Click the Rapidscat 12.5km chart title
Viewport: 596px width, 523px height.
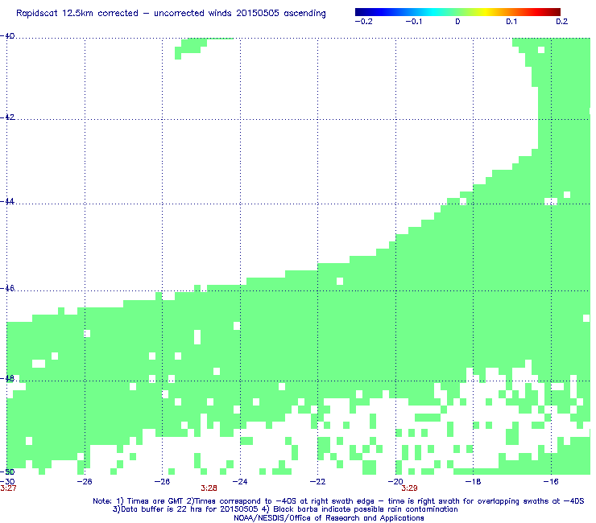point(171,14)
